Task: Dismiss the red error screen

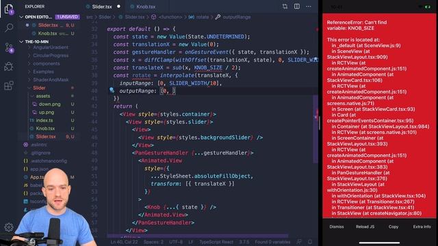Action: point(336,227)
